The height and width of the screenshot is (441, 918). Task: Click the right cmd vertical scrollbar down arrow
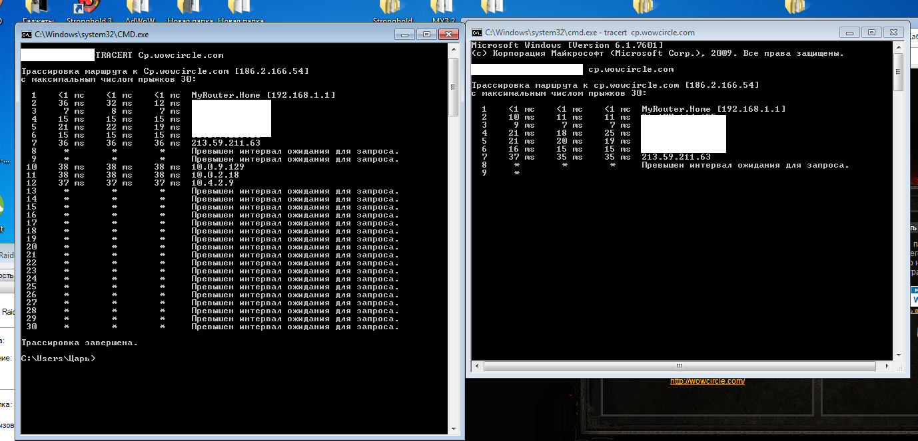(x=899, y=355)
